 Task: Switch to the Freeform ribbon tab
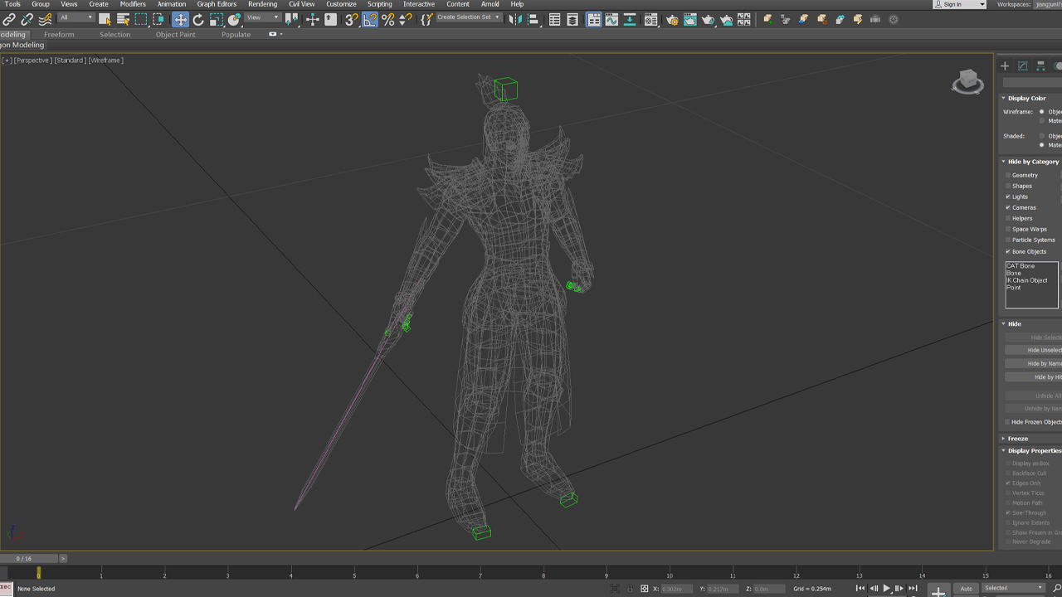58,34
